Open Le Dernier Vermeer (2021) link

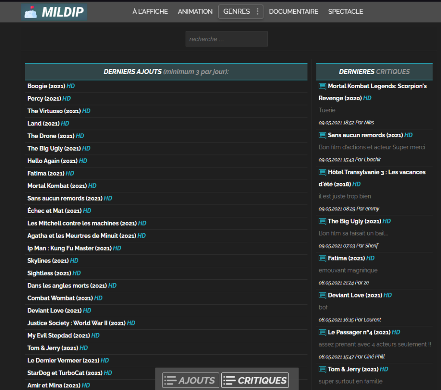[x=68, y=360]
